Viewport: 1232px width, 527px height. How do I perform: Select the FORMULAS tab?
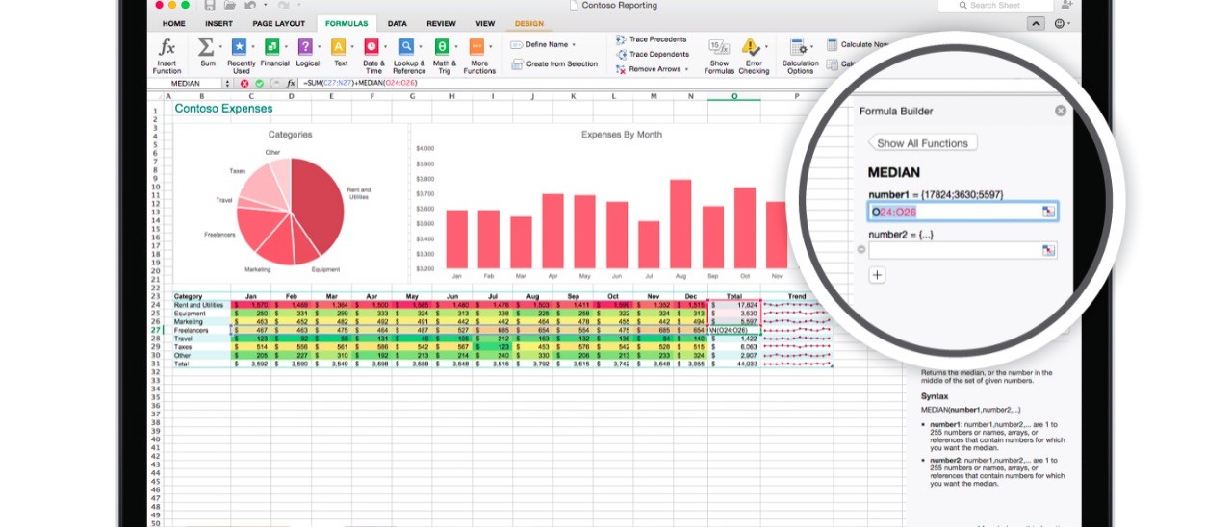346,24
